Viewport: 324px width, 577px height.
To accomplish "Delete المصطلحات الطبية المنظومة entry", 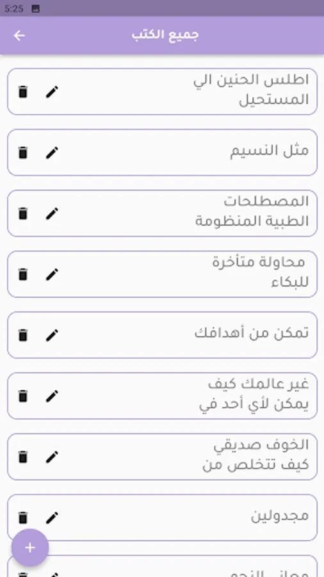I will [x=23, y=213].
